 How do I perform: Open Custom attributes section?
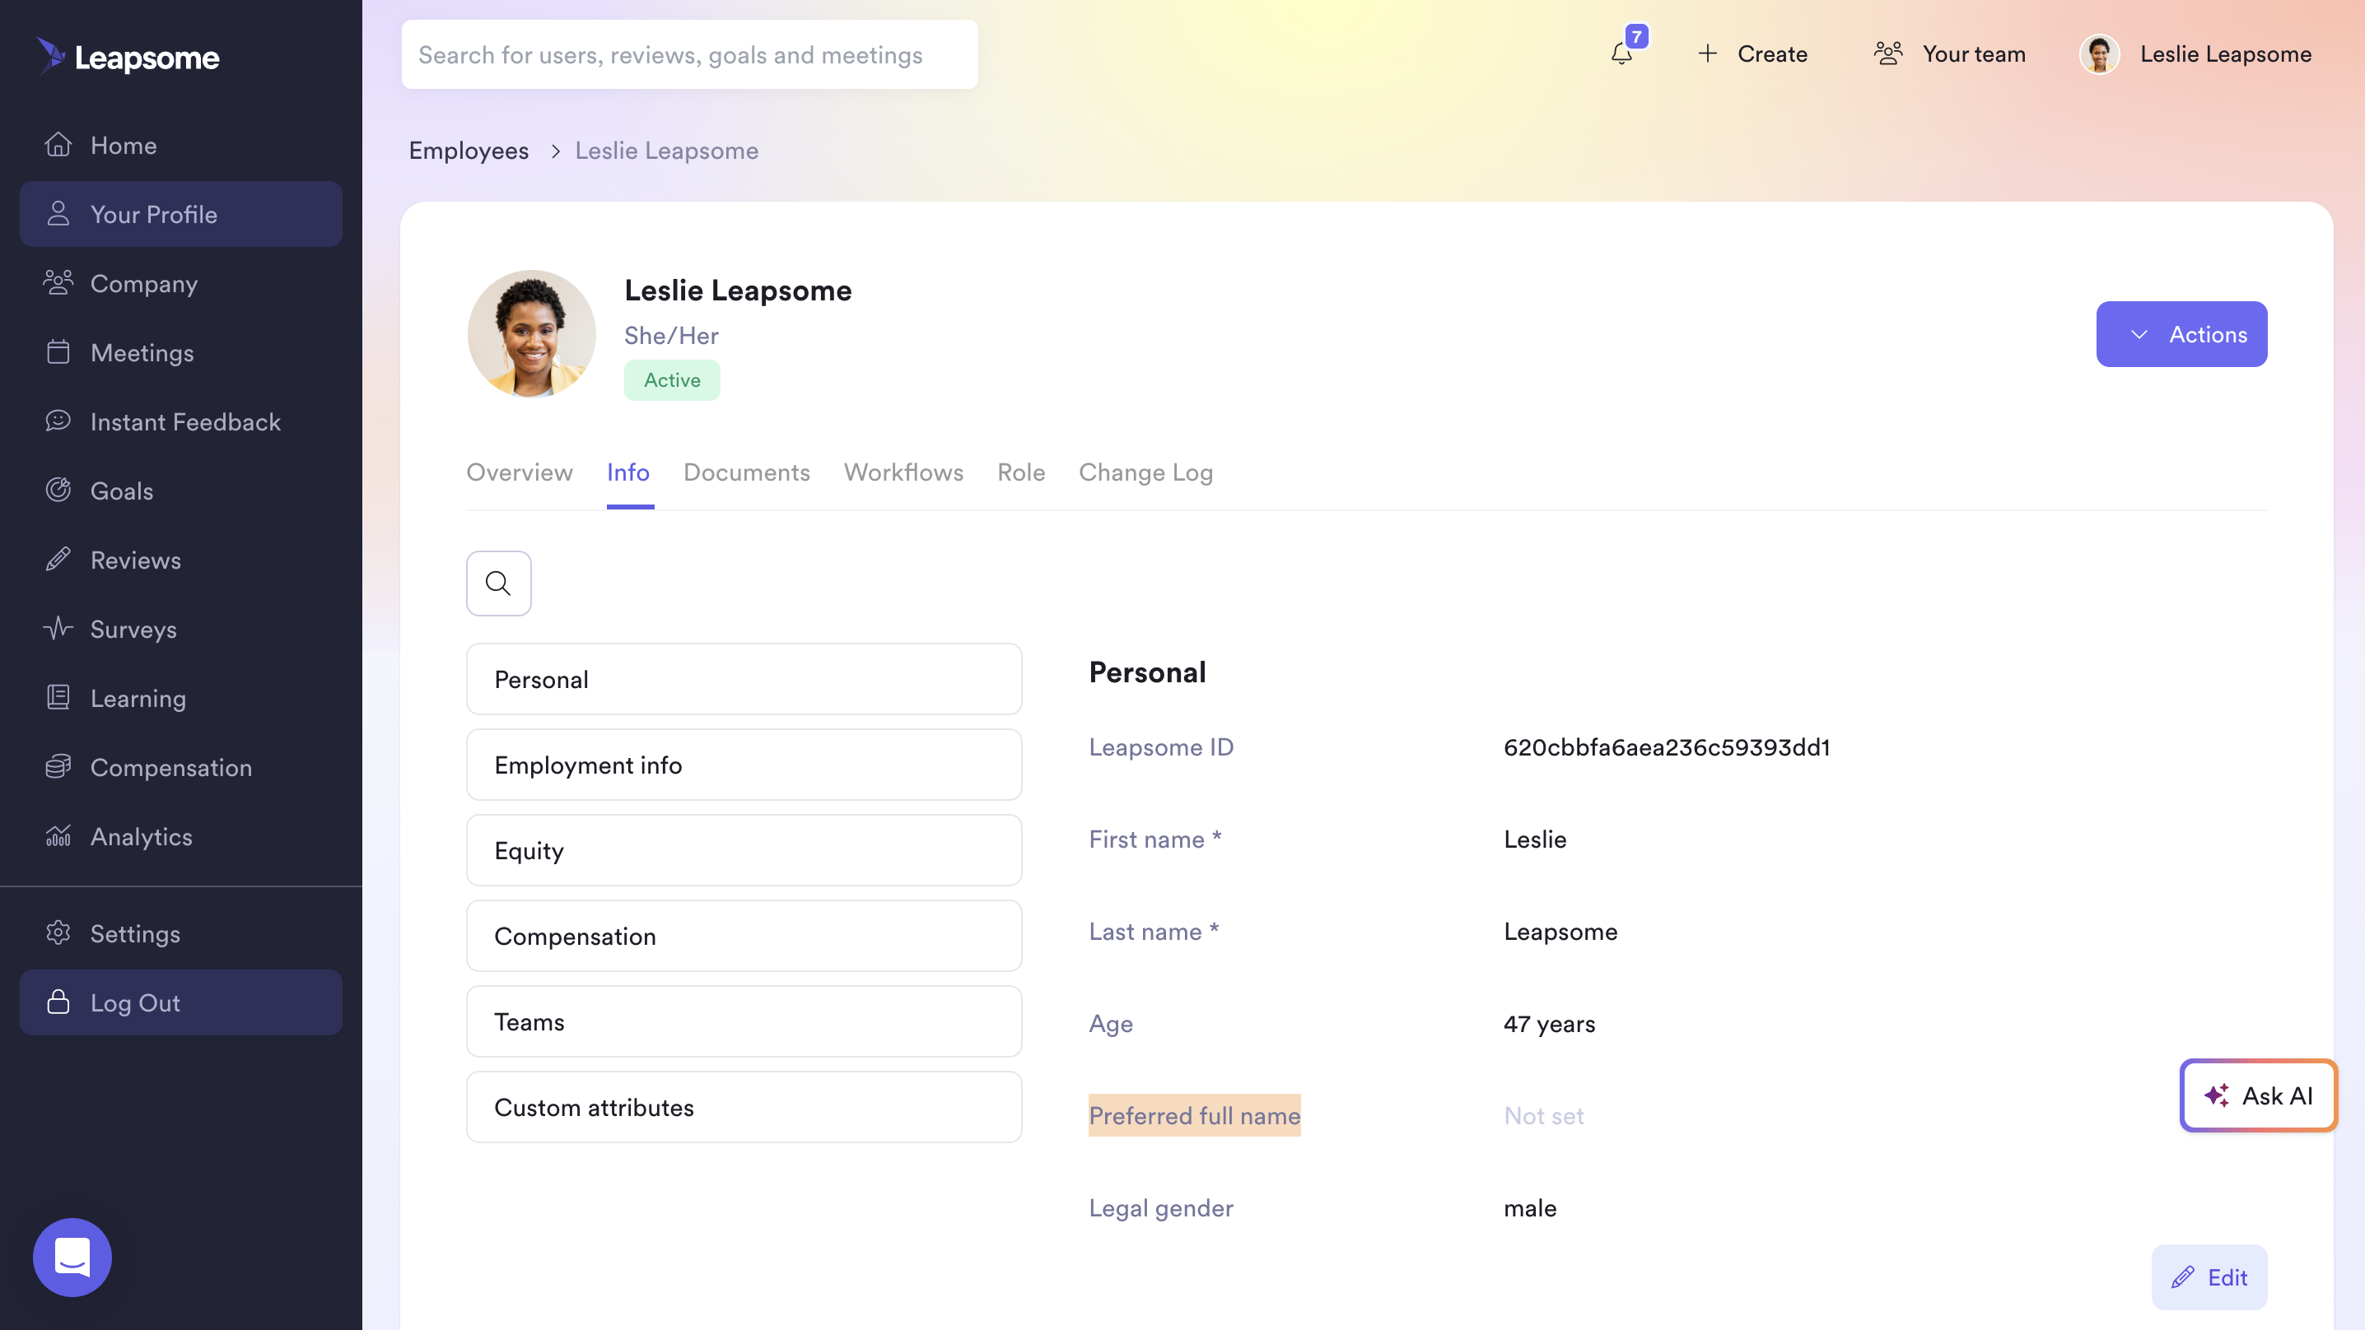[744, 1107]
